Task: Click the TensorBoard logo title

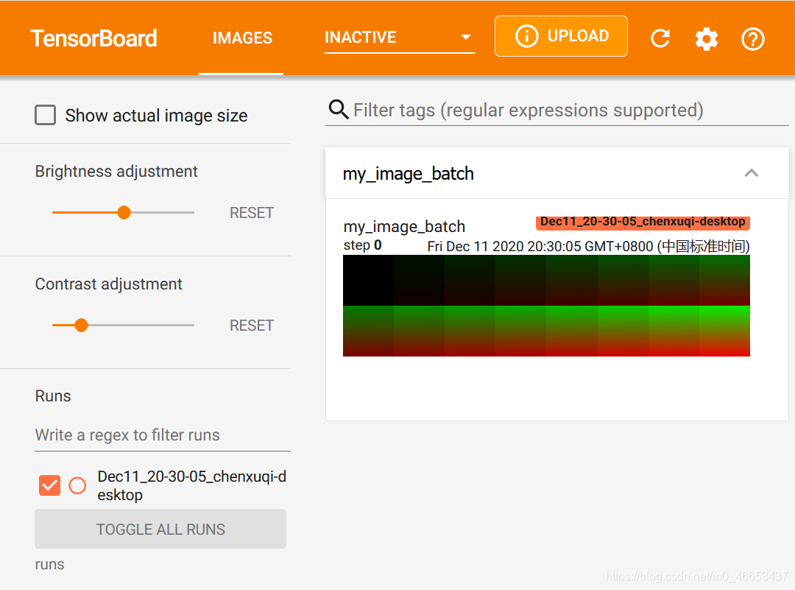Action: (x=93, y=38)
